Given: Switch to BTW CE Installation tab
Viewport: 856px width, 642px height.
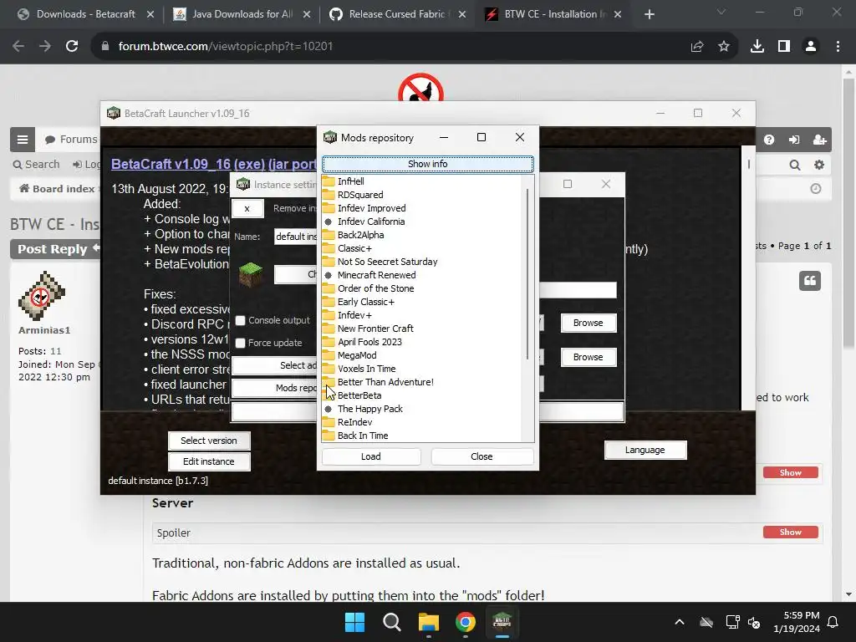Looking at the screenshot, I should (555, 14).
